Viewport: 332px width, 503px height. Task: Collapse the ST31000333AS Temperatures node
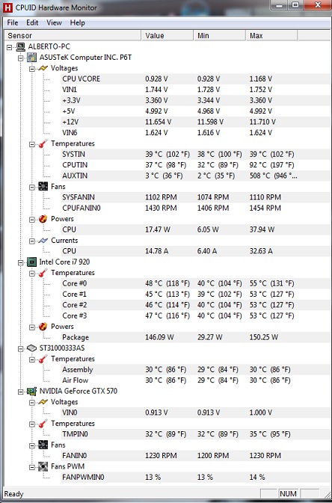pyautogui.click(x=32, y=359)
